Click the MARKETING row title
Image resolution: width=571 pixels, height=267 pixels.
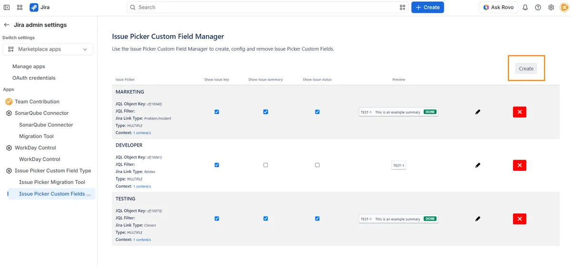pos(129,92)
